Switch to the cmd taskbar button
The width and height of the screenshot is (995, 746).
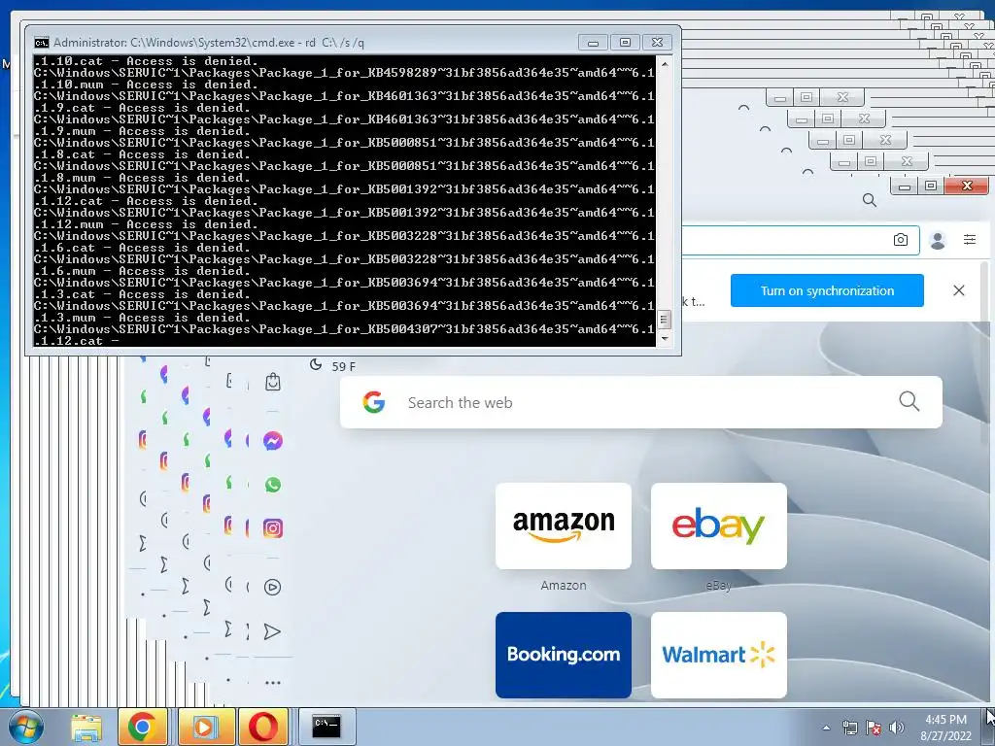coord(326,727)
